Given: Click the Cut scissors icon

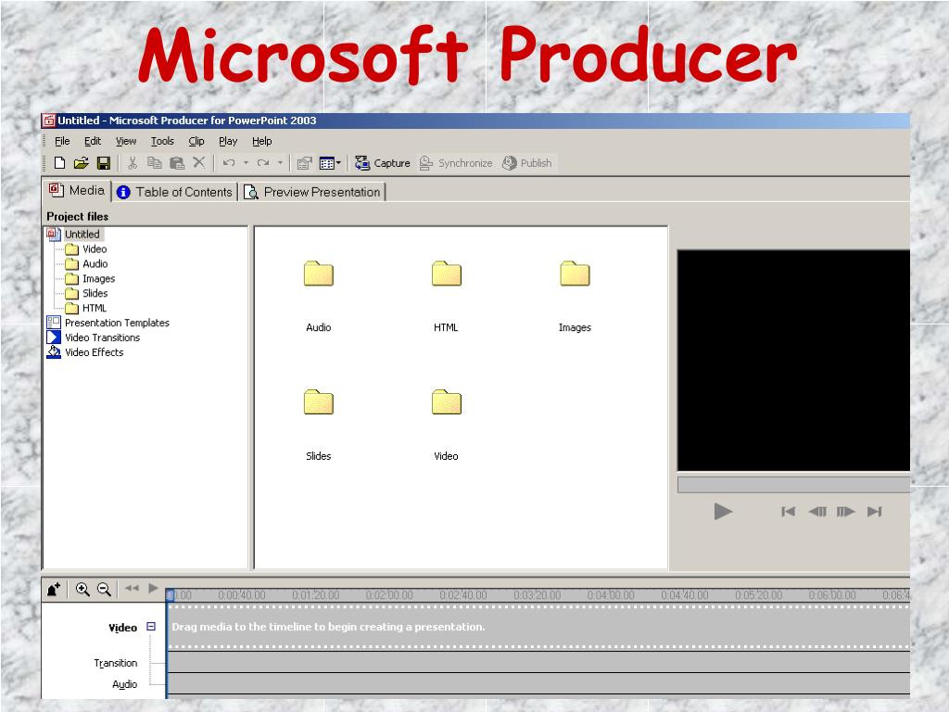Looking at the screenshot, I should click(x=133, y=163).
